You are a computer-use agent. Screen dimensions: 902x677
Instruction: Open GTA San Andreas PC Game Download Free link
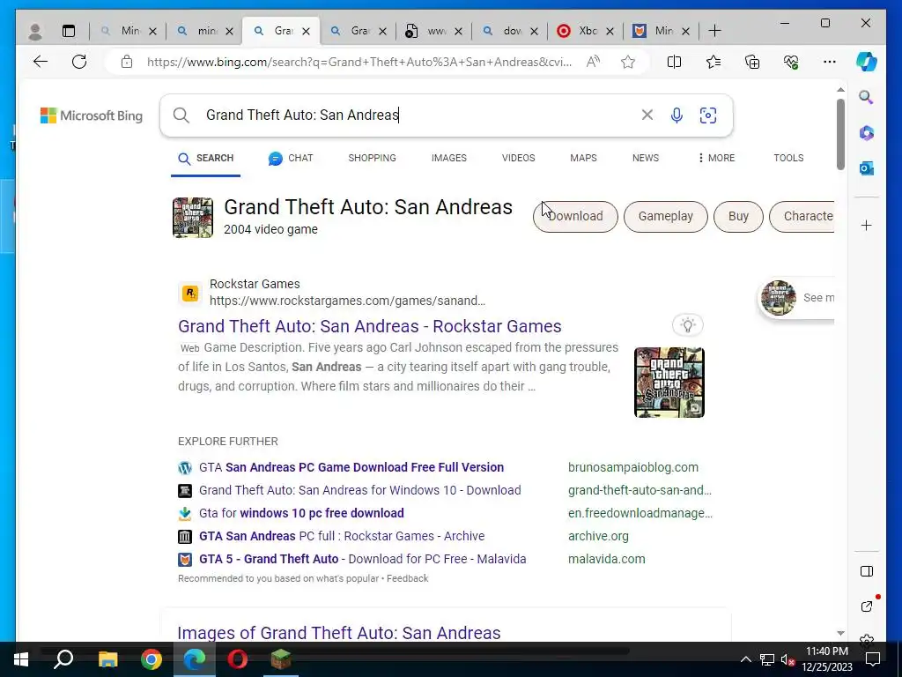(351, 467)
